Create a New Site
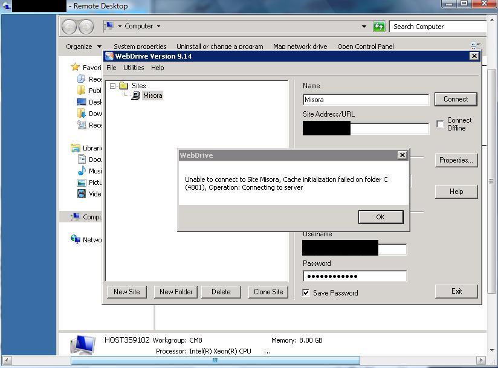The image size is (498, 368). point(127,292)
